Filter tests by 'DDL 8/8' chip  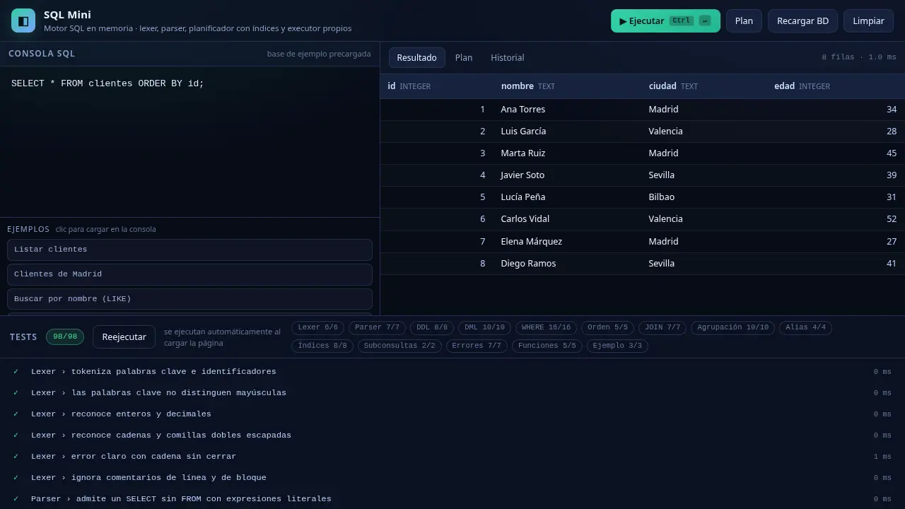[x=432, y=328]
